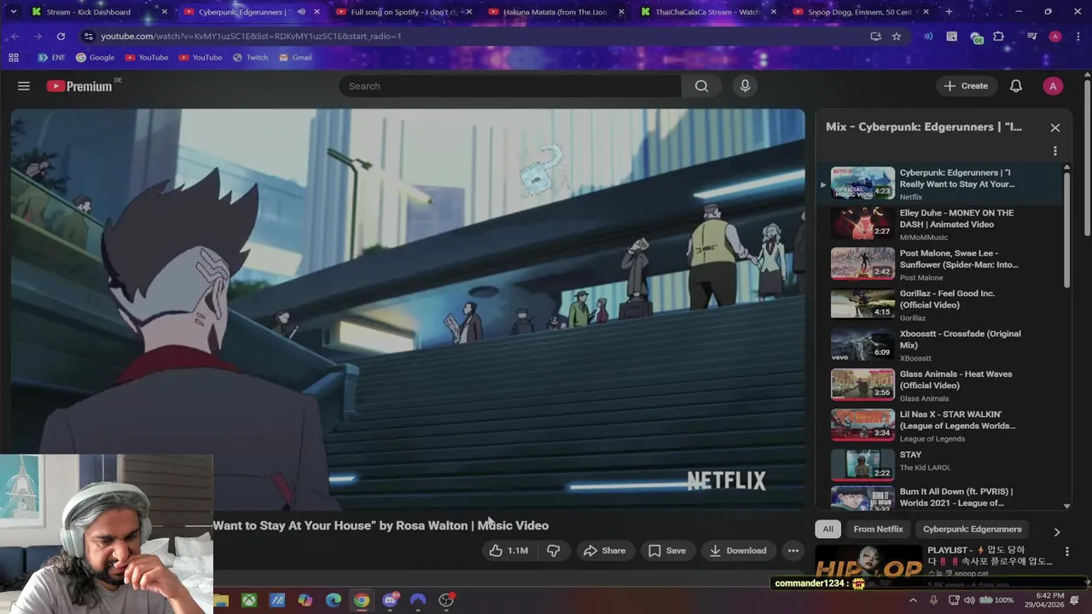Dislike the video with thumbs down
Image resolution: width=1092 pixels, height=614 pixels.
(x=554, y=551)
